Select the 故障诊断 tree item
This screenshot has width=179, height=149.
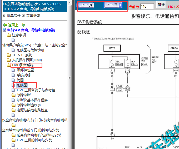tap(24, 95)
